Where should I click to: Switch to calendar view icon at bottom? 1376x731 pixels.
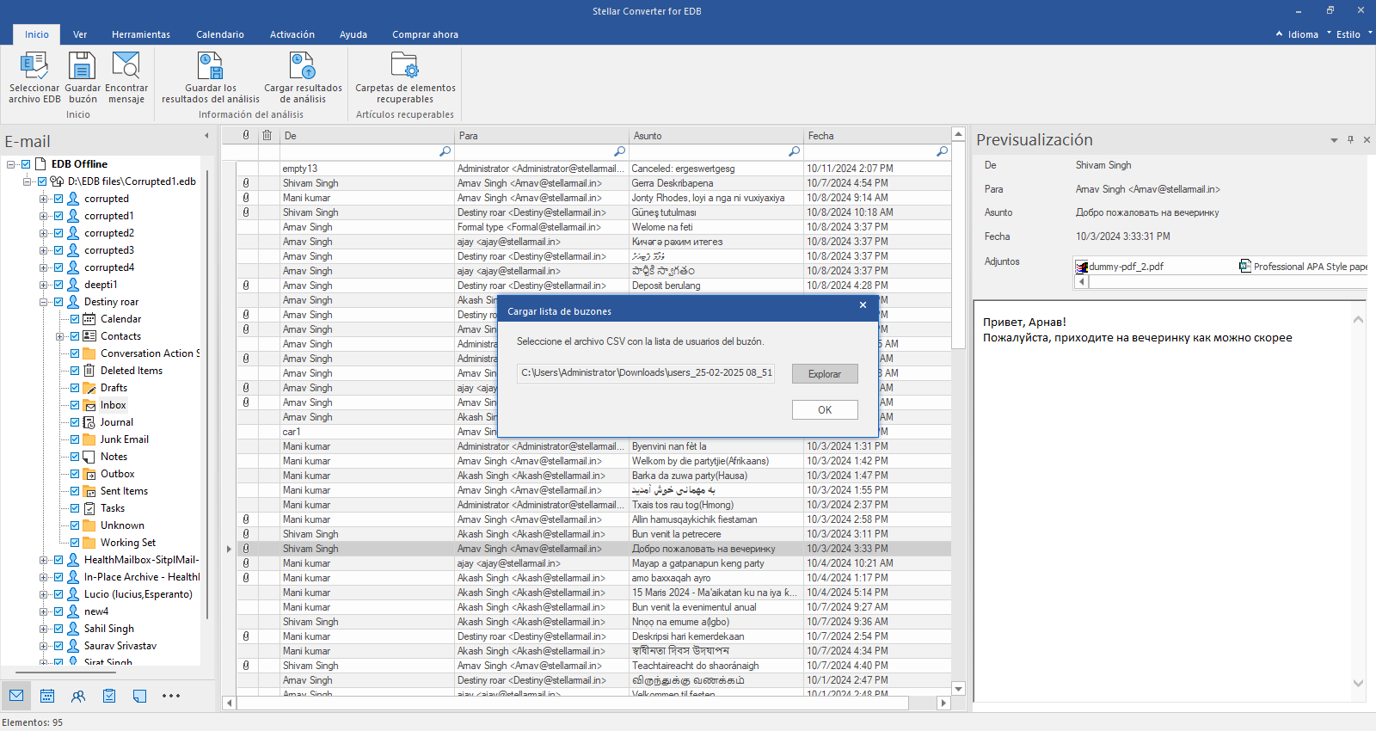tap(47, 696)
